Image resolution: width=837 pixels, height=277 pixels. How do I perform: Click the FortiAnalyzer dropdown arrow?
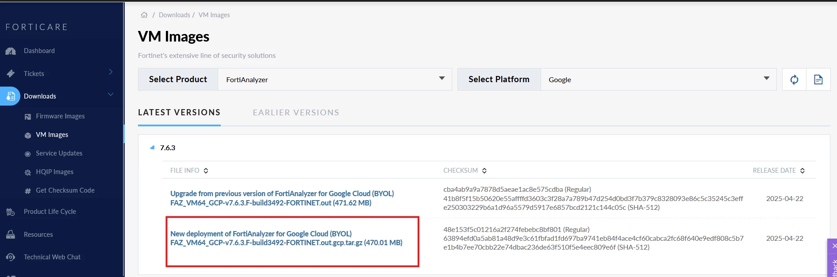click(x=442, y=78)
